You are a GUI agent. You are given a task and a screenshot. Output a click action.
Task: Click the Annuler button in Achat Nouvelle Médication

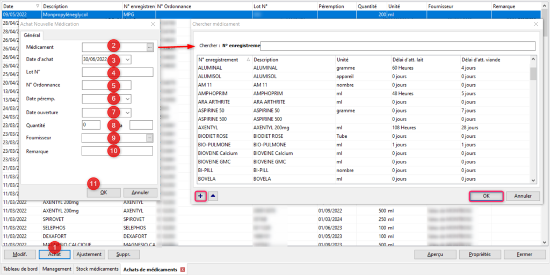pyautogui.click(x=140, y=192)
